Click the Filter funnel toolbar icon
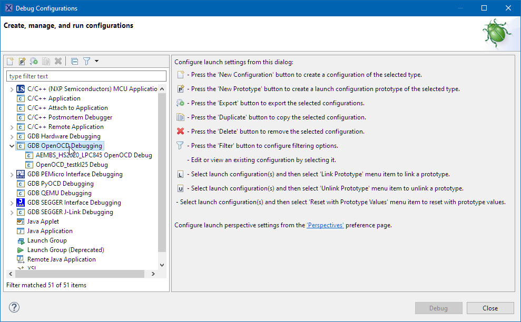Viewport: 521px width, 322px height. point(86,61)
